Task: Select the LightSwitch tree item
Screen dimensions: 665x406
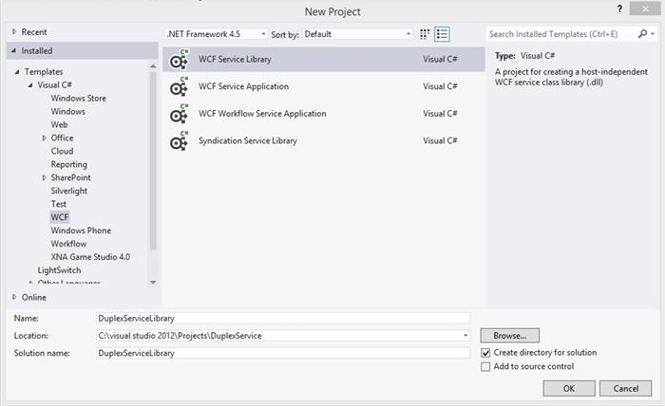Action: (59, 270)
